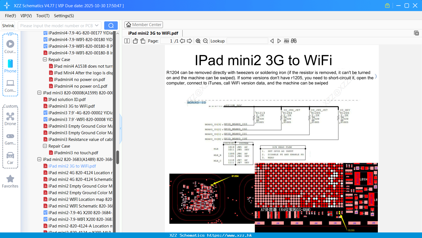The image size is (422, 238).
Task: Open iPadmini4 no power on1.pdf
Action: pos(81,86)
